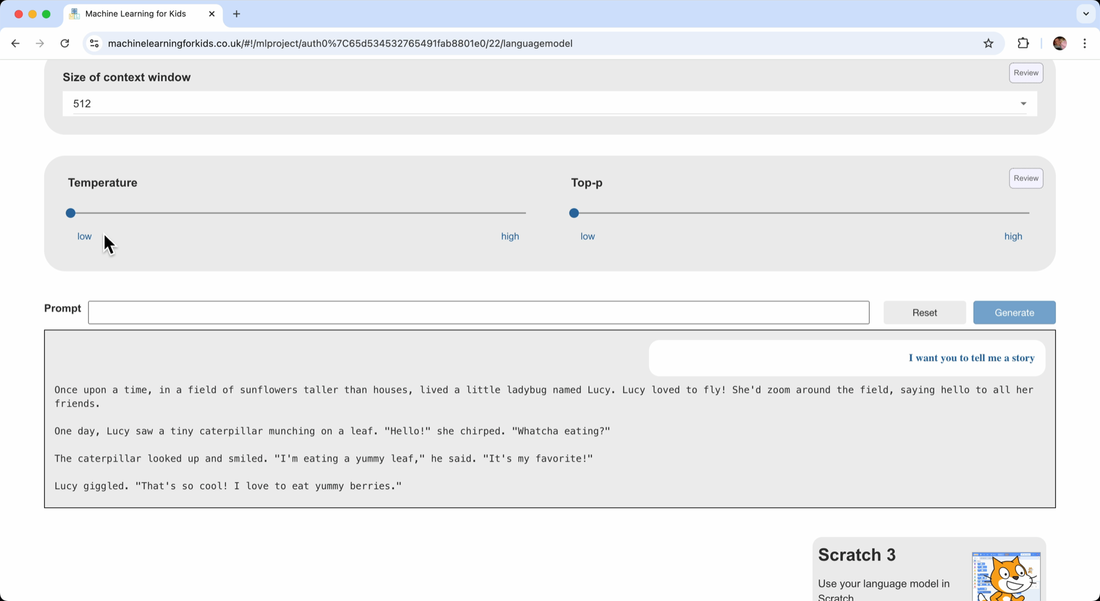The height and width of the screenshot is (601, 1100).
Task: Click Review button for context window
Action: click(1025, 73)
